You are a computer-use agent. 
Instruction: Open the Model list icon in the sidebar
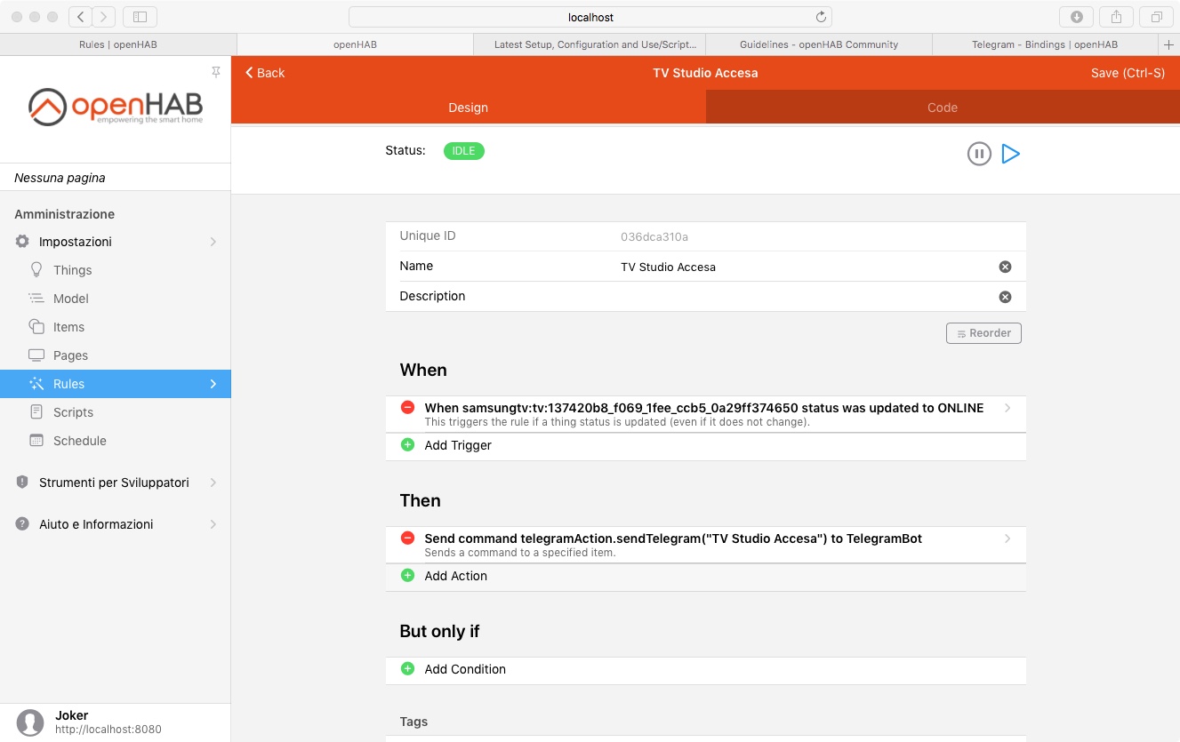[36, 299]
